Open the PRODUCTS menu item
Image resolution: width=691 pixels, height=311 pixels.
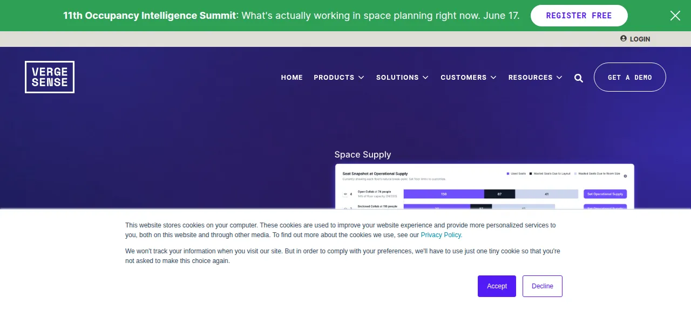click(x=334, y=78)
